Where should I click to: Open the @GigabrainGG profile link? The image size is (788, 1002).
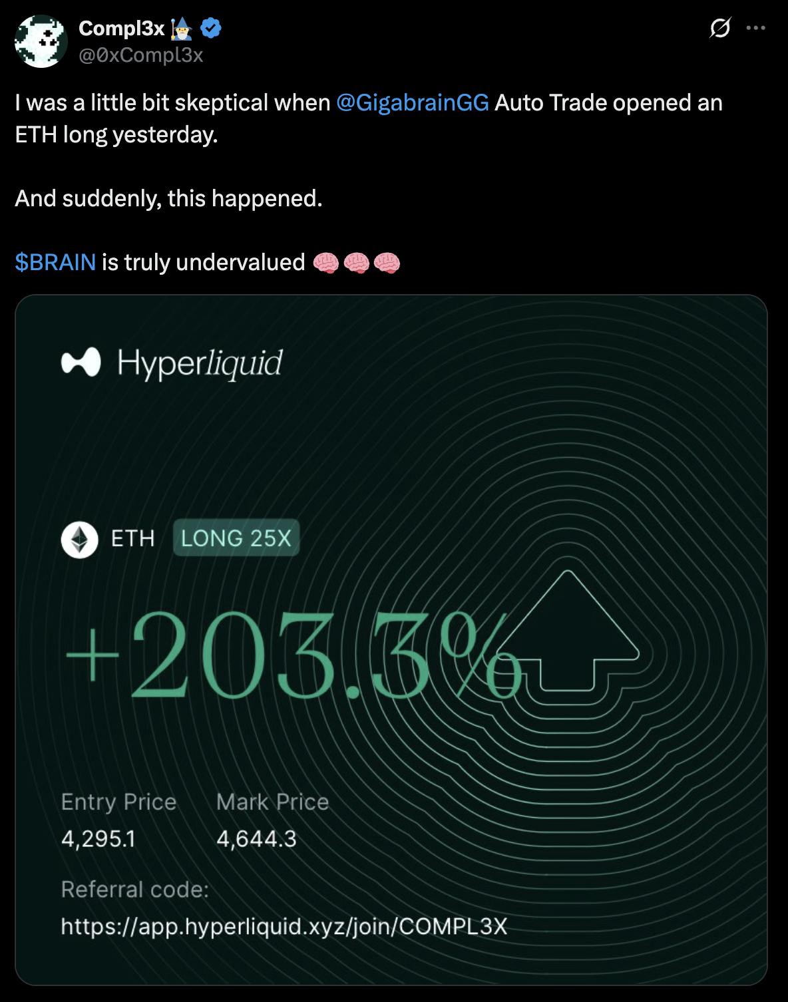coord(411,102)
